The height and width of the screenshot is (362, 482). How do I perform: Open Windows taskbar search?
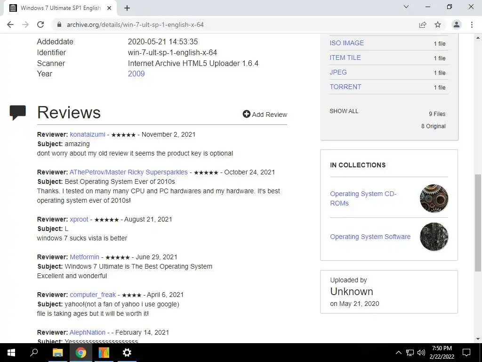[x=34, y=353]
